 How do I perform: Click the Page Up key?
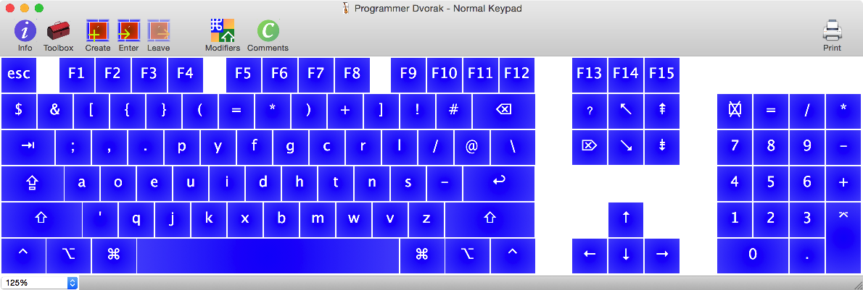[x=662, y=111]
